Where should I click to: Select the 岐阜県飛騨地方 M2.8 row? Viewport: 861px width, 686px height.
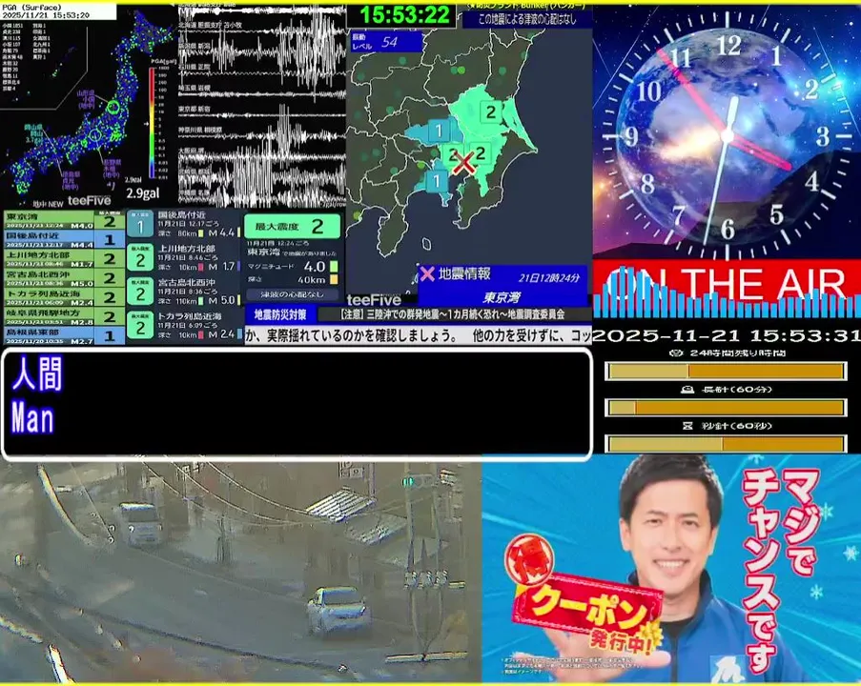coord(64,316)
